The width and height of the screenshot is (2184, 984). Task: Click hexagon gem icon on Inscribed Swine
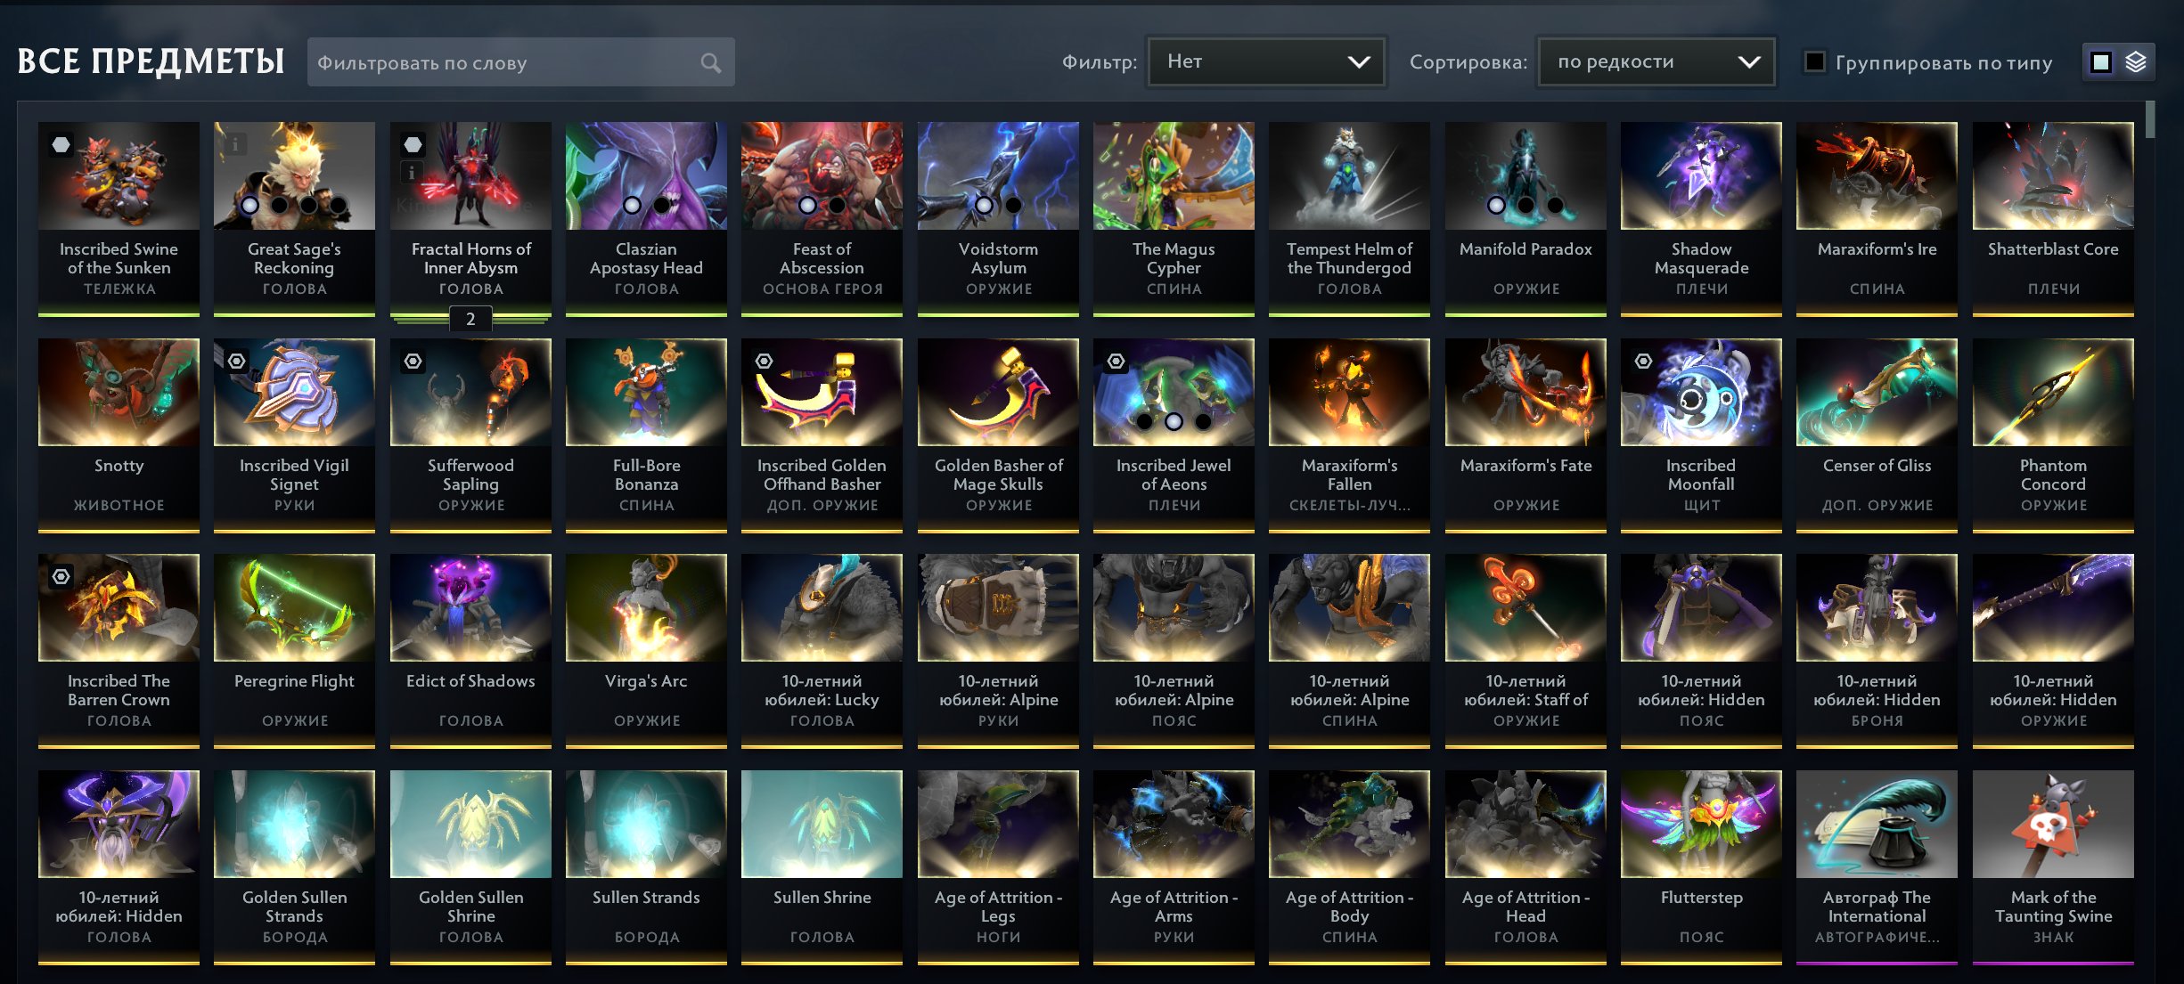point(61,144)
